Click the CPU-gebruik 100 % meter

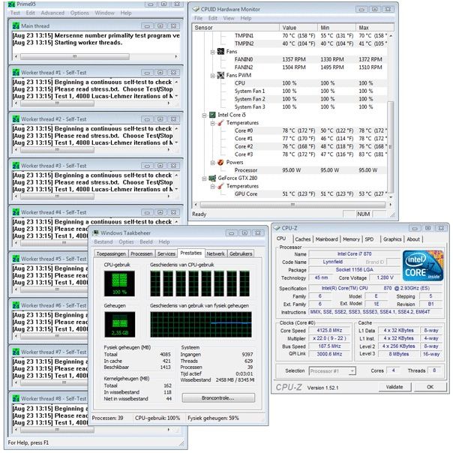pyautogui.click(x=119, y=283)
